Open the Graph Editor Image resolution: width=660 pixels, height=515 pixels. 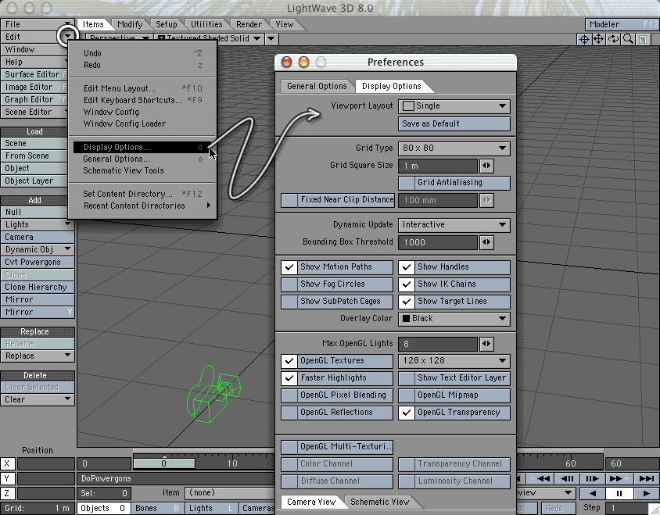pos(34,100)
